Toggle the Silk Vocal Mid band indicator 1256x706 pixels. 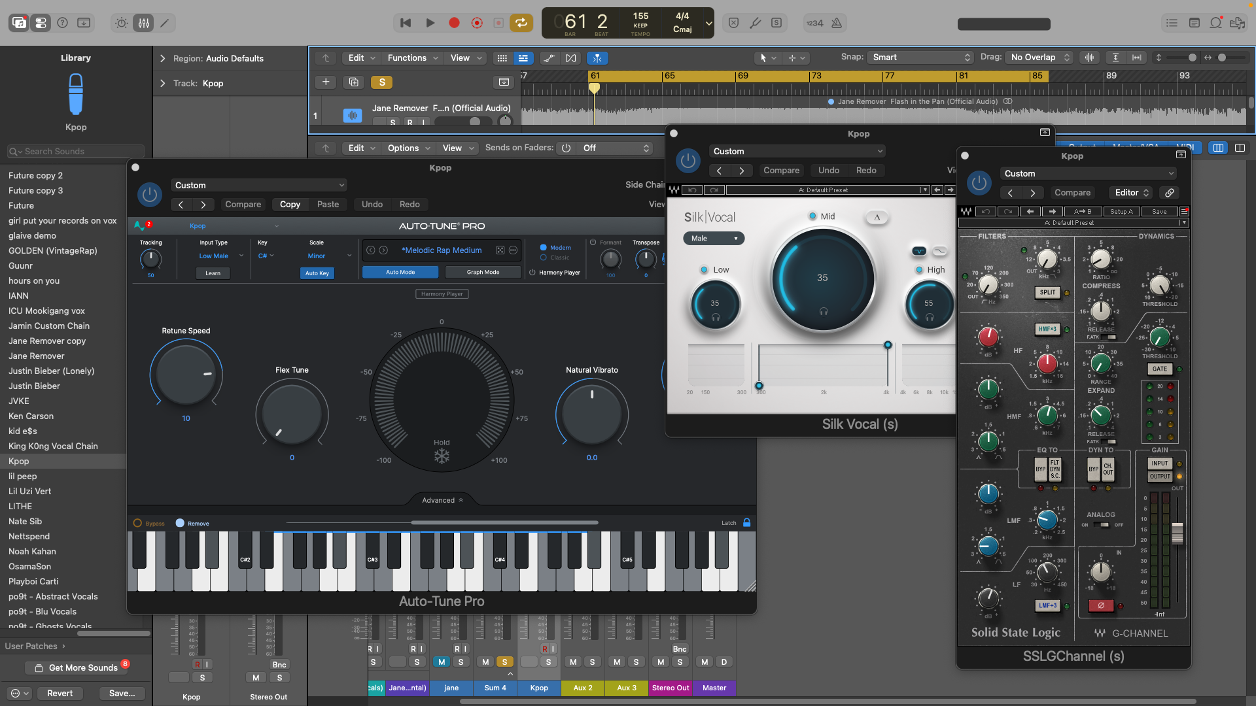(812, 216)
